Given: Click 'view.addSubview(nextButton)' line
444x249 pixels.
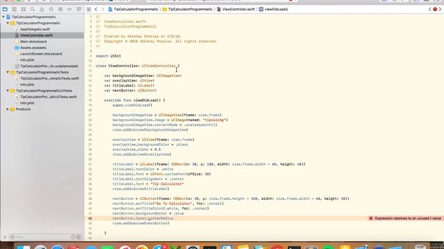Looking at the screenshot, I should (x=141, y=223).
